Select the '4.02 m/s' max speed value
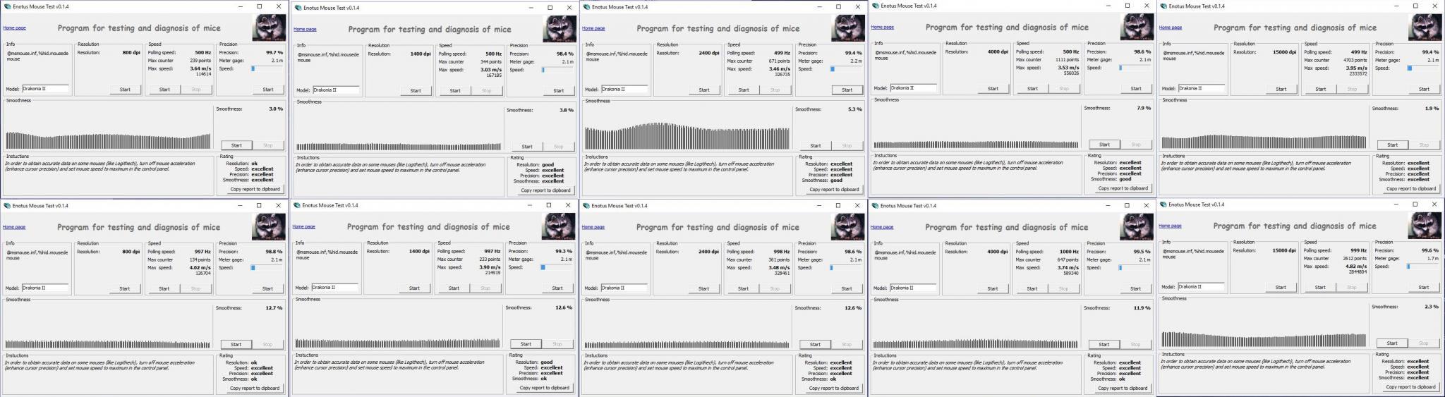The height and width of the screenshot is (397, 1445). [200, 267]
